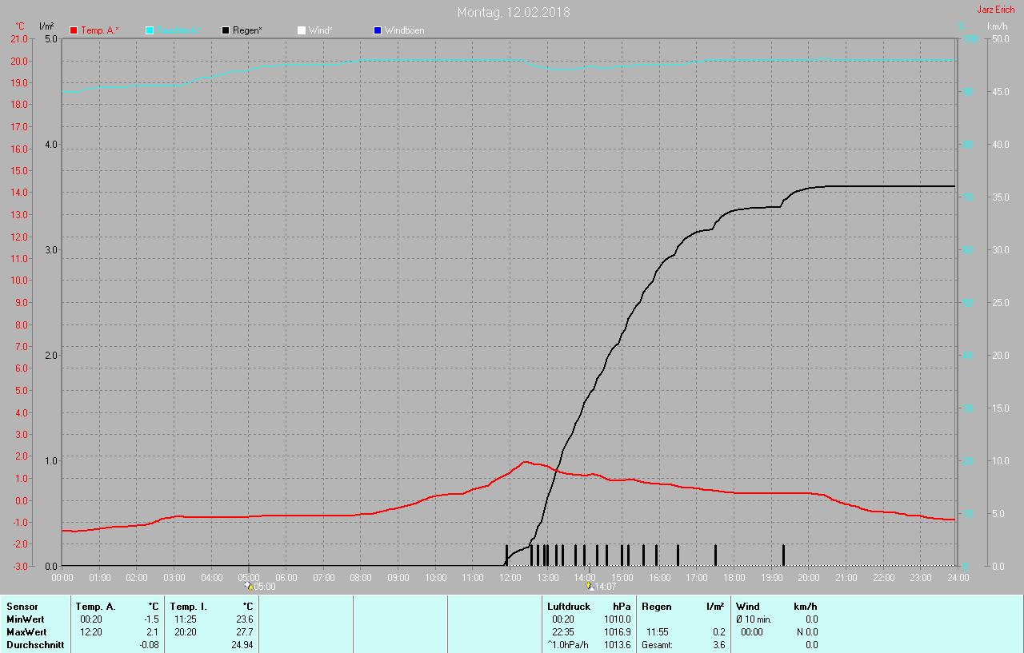Click the Windböen legend label
1024x653 pixels.
pos(405,30)
